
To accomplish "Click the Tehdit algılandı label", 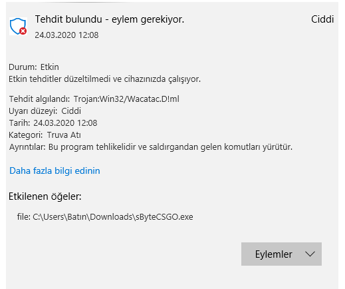I will coord(39,99).
